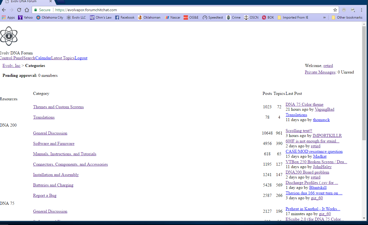Click the page vertical scrollbar
This screenshot has height=225, width=368.
click(x=364, y=82)
